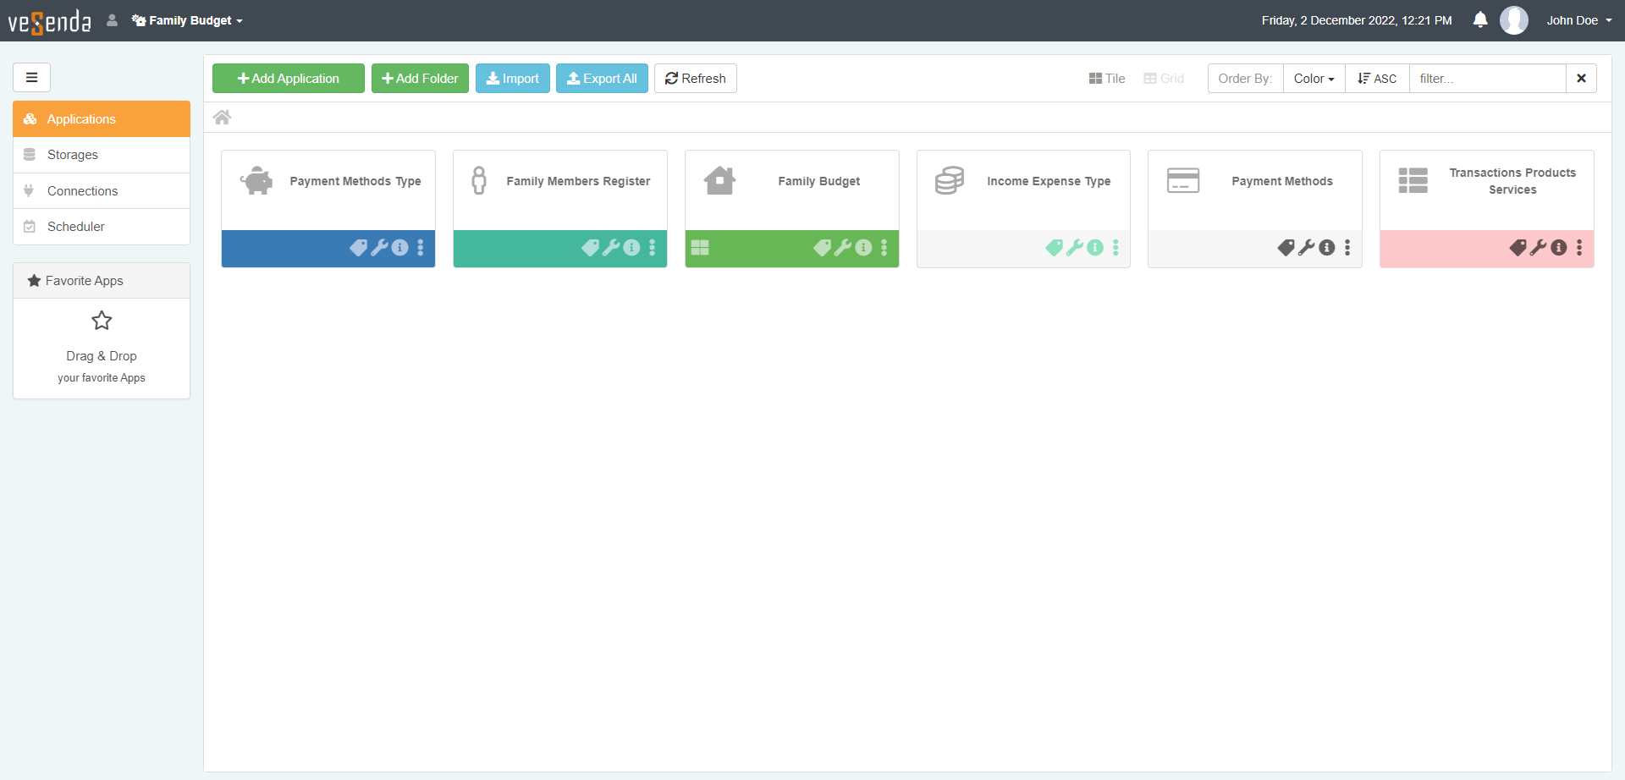The width and height of the screenshot is (1625, 780).
Task: Switch to Grid view
Action: pyautogui.click(x=1164, y=79)
